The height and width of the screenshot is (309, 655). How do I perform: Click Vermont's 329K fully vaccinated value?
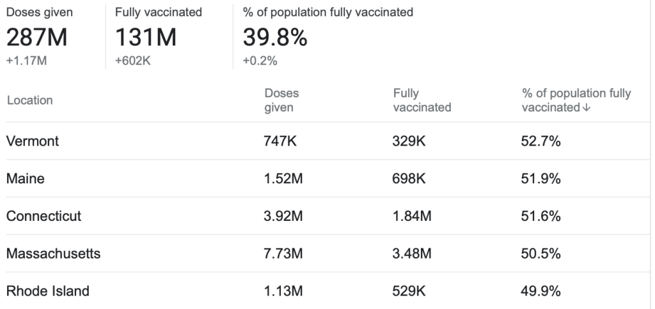tap(408, 142)
